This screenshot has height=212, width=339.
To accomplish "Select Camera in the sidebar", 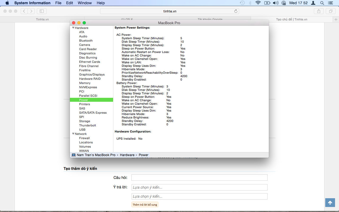I will [84, 45].
